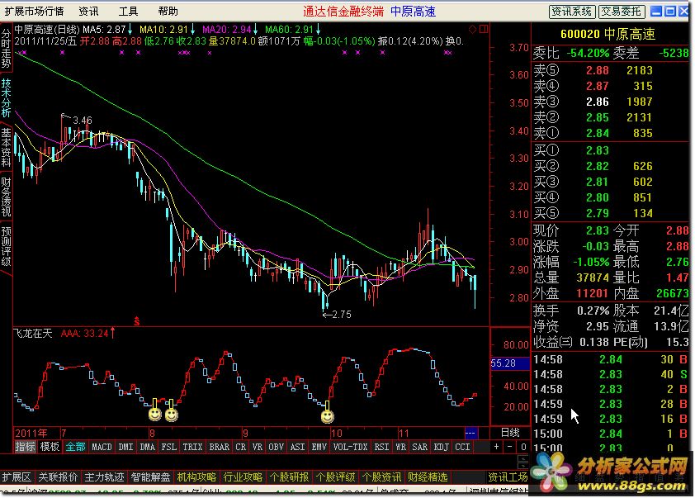
Task: Click the plus button beside indicator tabs
Action: 496,447
